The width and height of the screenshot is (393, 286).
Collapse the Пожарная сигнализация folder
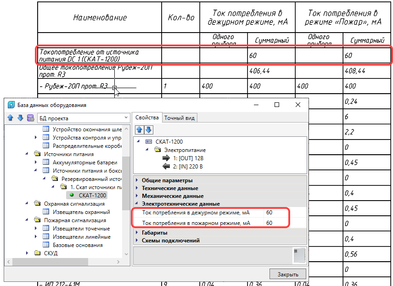coord(27,220)
